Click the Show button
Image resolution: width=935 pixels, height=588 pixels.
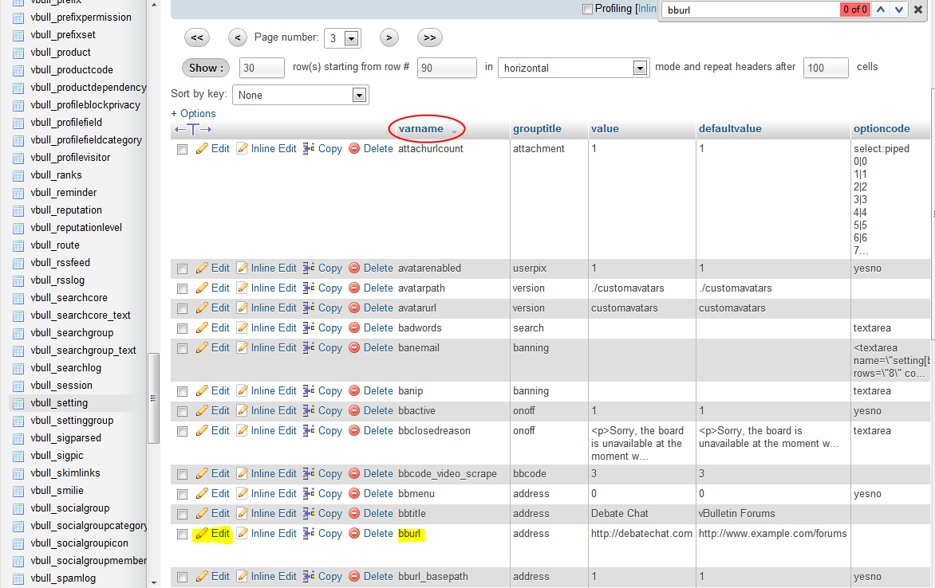(x=206, y=67)
